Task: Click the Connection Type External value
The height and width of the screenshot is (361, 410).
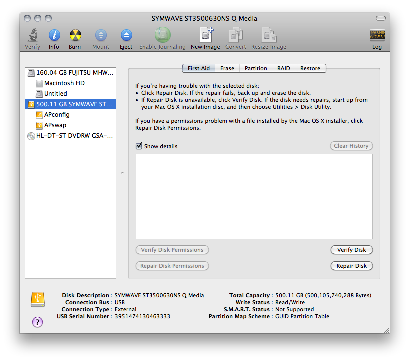Action: [x=125, y=309]
